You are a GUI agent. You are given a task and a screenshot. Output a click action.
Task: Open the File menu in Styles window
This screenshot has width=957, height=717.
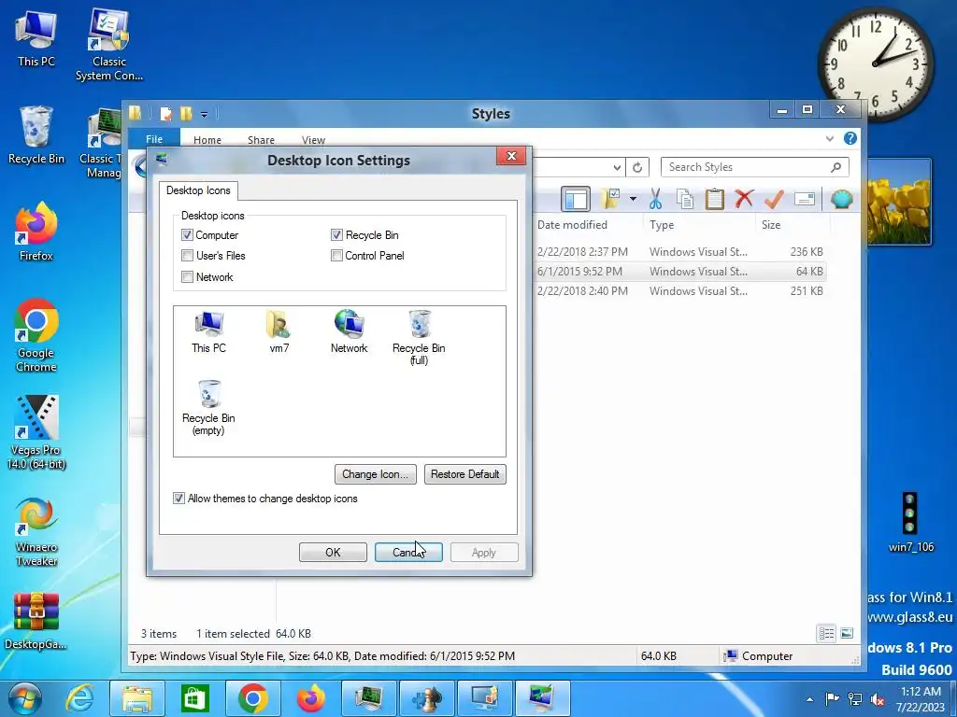click(x=154, y=140)
